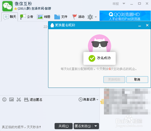Click the gear settings icon
The width and height of the screenshot is (151, 131).
click(90, 17)
